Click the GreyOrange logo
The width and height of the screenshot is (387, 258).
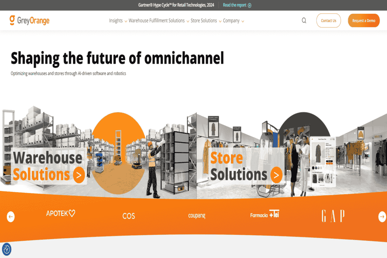point(29,20)
